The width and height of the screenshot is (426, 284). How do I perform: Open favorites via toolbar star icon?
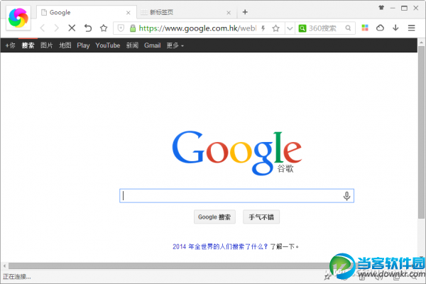pyautogui.click(x=104, y=28)
